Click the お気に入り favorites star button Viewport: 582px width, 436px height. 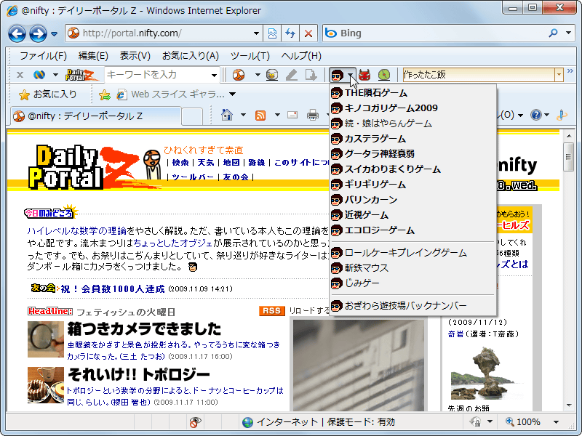[x=47, y=94]
